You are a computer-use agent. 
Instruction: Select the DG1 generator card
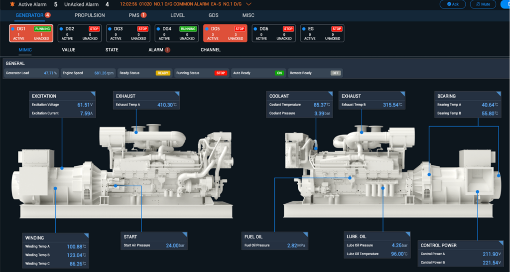[x=31, y=33]
